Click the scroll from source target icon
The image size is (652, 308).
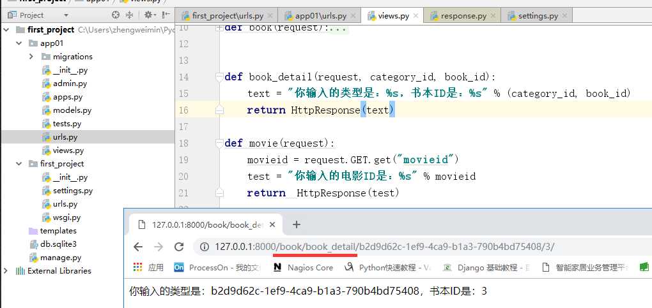coord(116,15)
